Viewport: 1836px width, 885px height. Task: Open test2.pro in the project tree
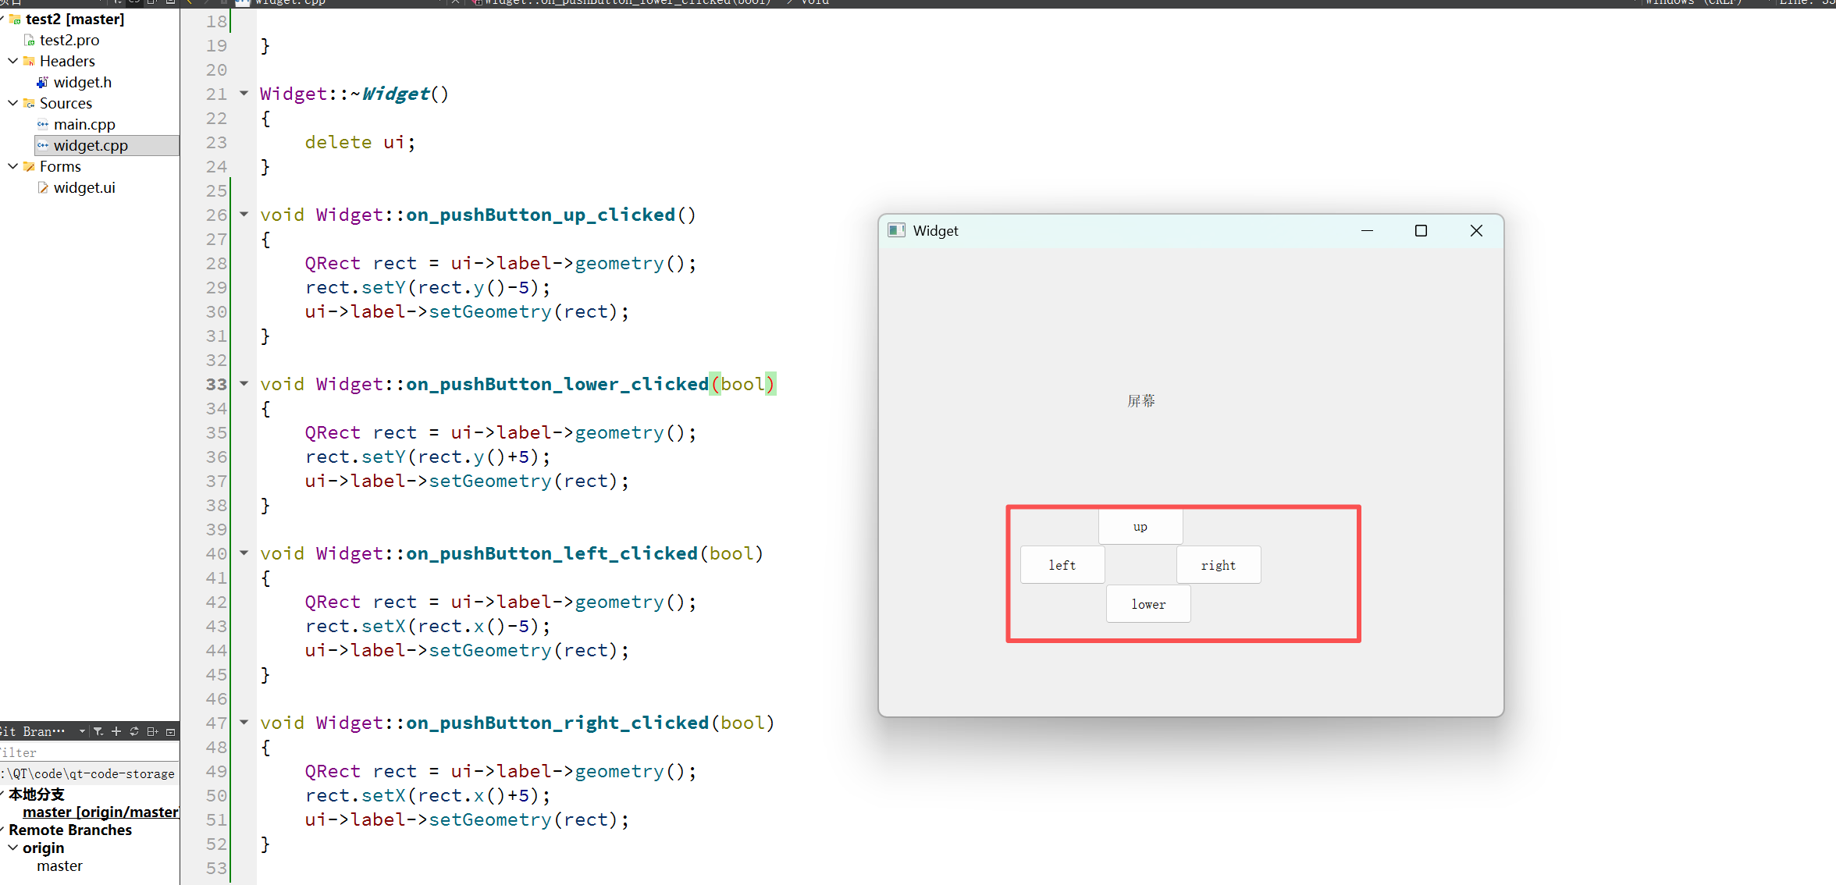(x=69, y=40)
